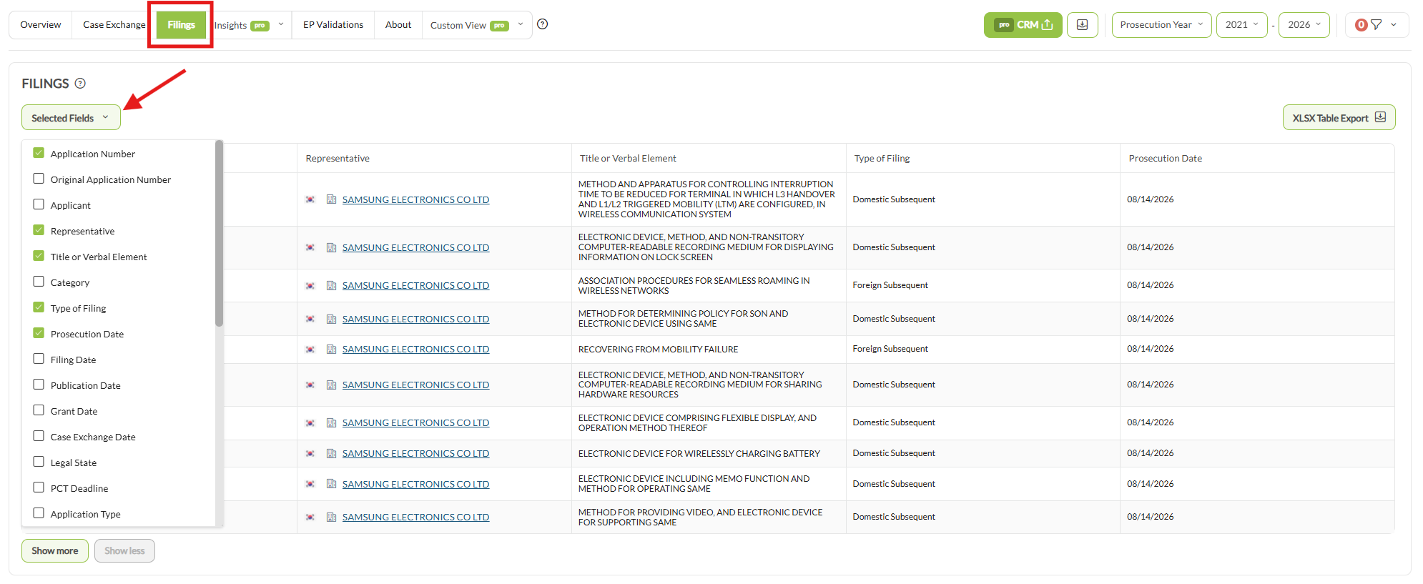Click the fields list scrollbar
The width and height of the screenshot is (1423, 584).
(219, 234)
